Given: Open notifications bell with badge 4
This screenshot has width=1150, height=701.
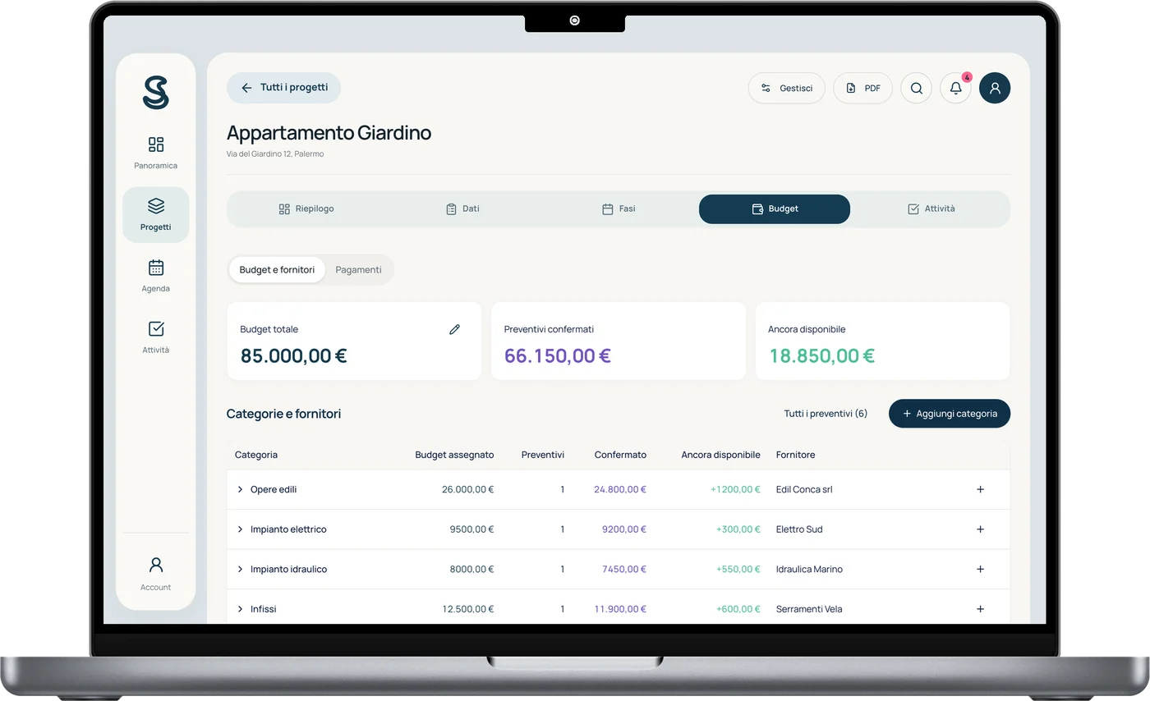Looking at the screenshot, I should pos(956,89).
